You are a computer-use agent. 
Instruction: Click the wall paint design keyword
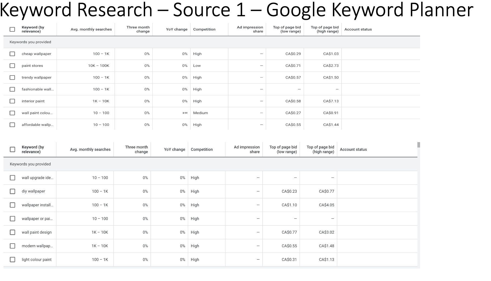37,232
